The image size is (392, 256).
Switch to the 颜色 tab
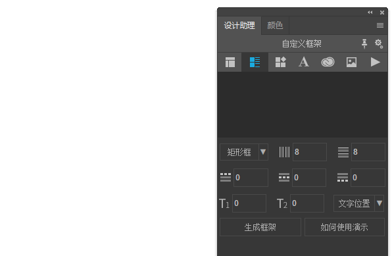(x=275, y=25)
